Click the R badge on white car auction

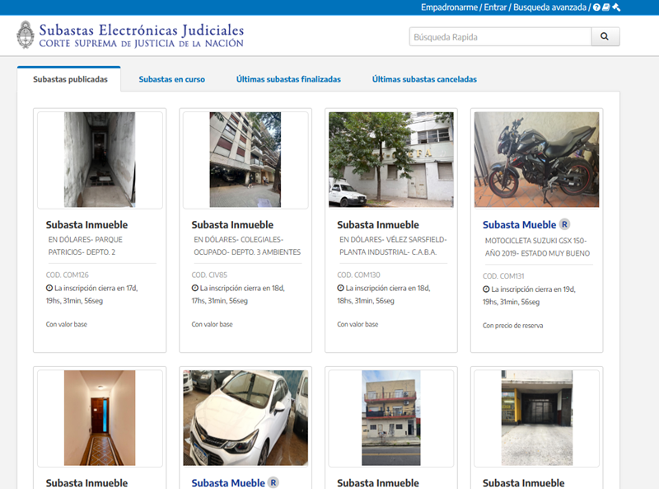273,482
